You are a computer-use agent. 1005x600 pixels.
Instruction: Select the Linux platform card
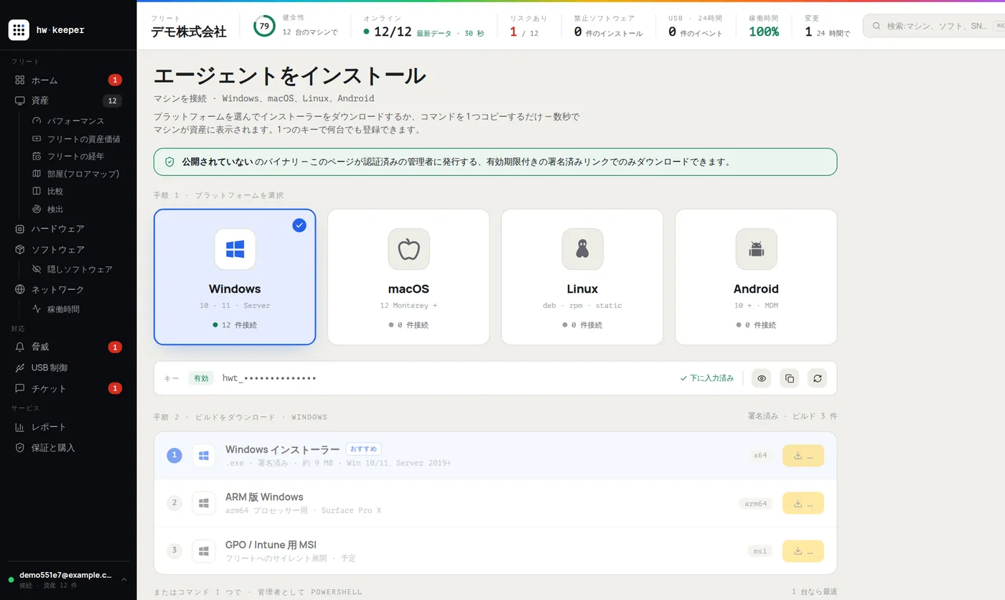(582, 277)
